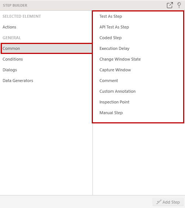This screenshot has height=208, width=185.
Task: Select Change Window State step
Action: pos(120,59)
